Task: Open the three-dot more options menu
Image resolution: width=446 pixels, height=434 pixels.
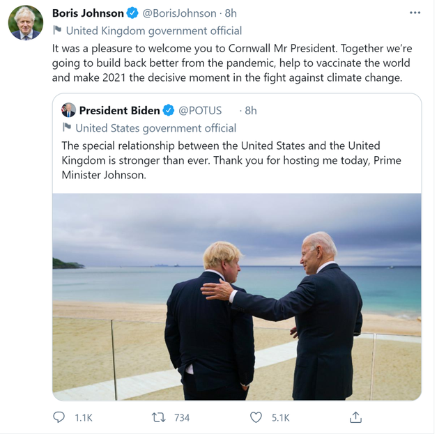Action: [x=415, y=13]
